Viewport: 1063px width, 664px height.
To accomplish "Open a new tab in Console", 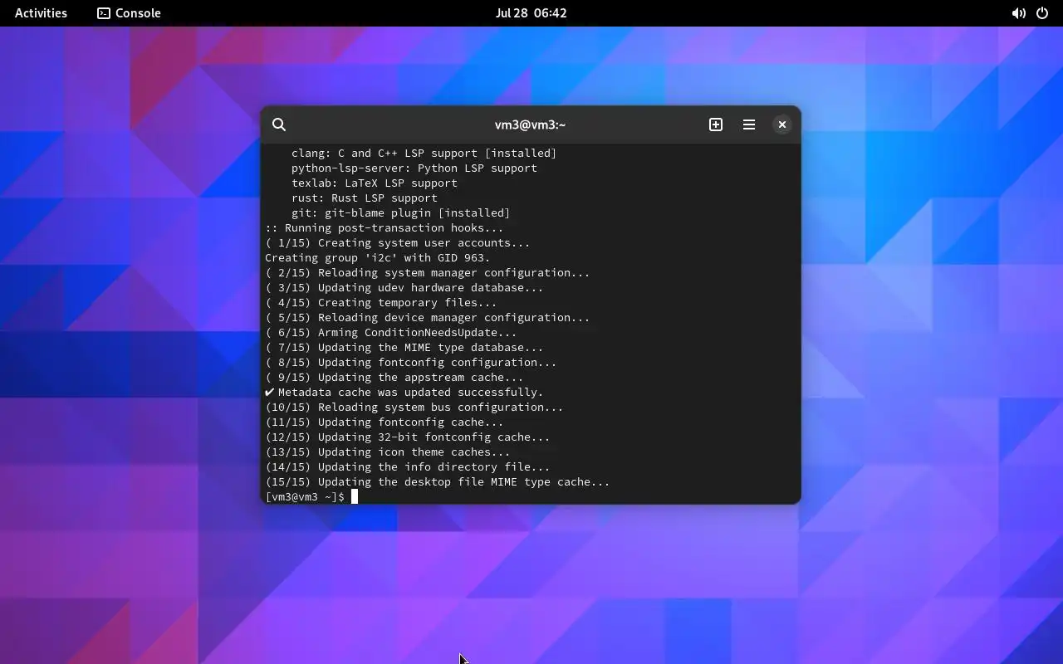I will 716,124.
